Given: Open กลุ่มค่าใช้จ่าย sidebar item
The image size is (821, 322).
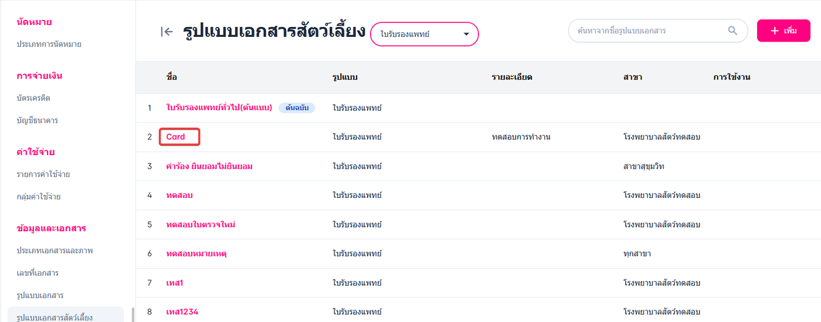Looking at the screenshot, I should click(x=39, y=196).
